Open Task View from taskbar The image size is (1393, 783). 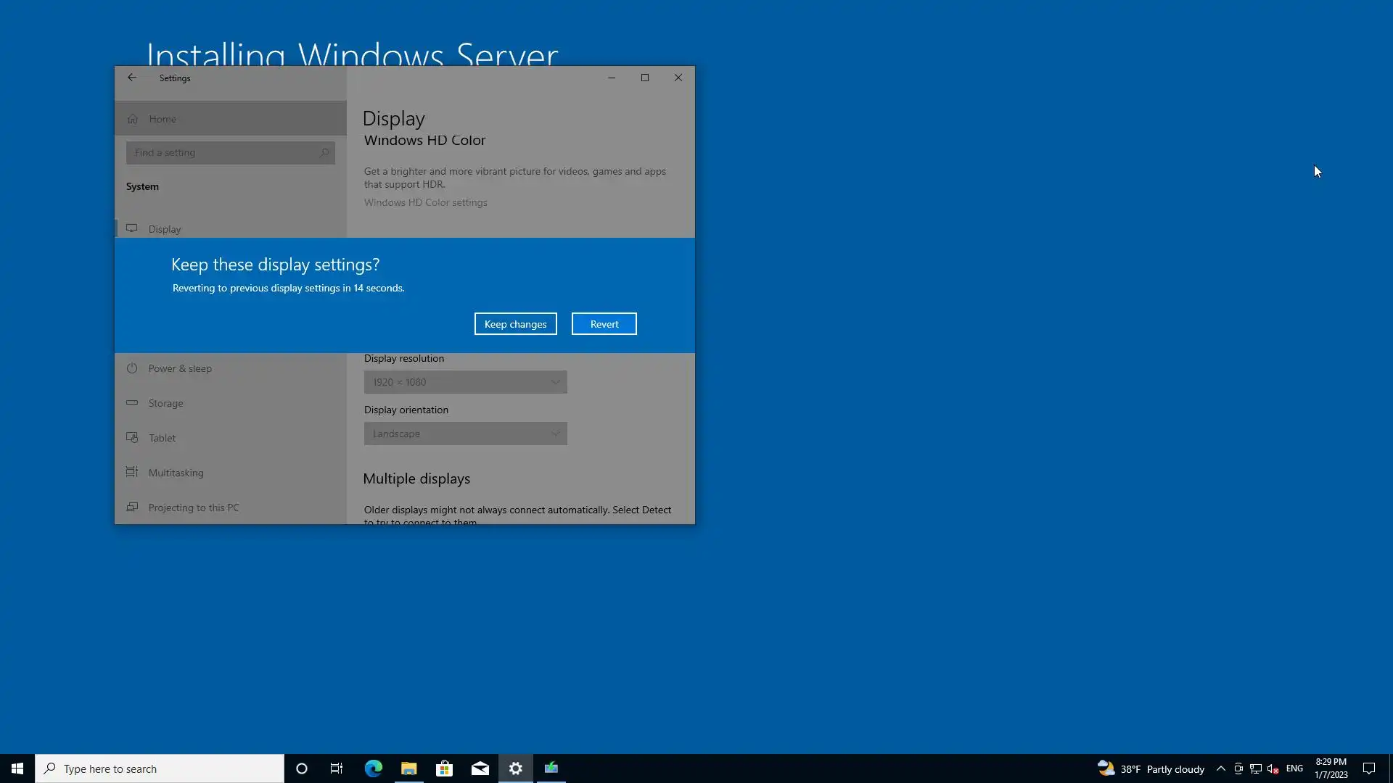pos(337,768)
